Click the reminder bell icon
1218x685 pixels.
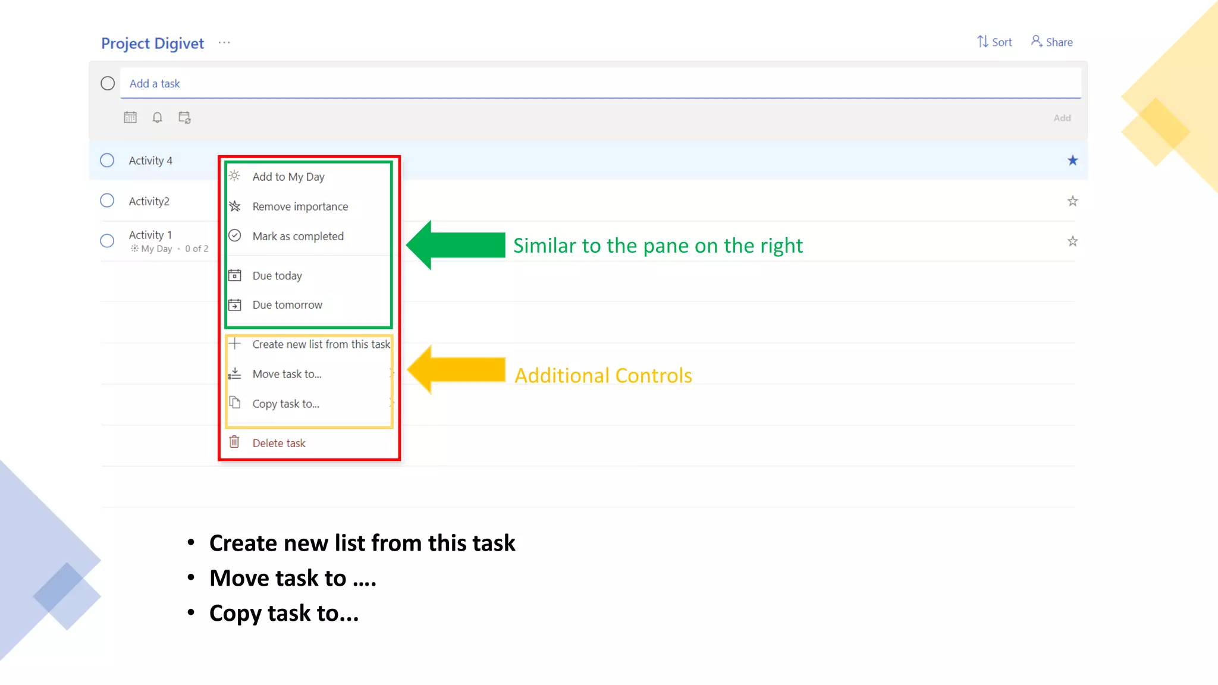[157, 117]
